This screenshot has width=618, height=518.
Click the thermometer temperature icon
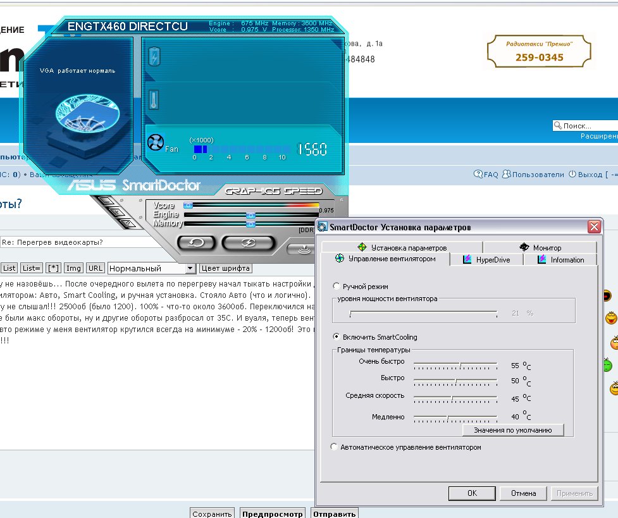coord(154,99)
